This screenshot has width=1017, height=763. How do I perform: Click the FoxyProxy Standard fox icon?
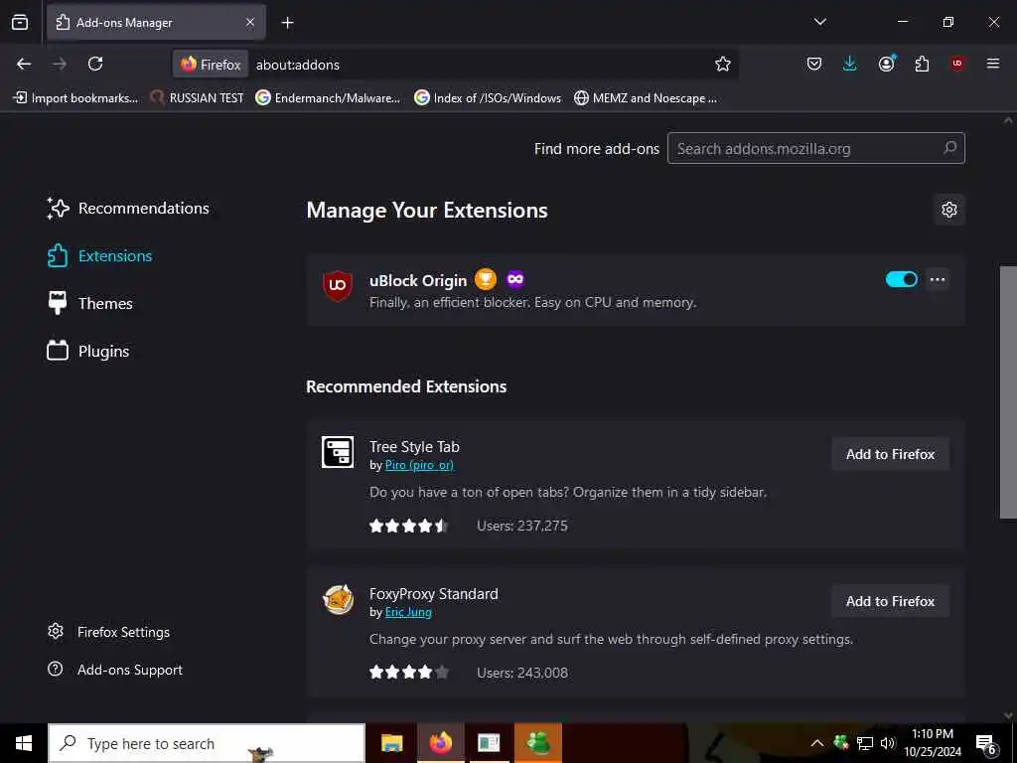tap(338, 599)
